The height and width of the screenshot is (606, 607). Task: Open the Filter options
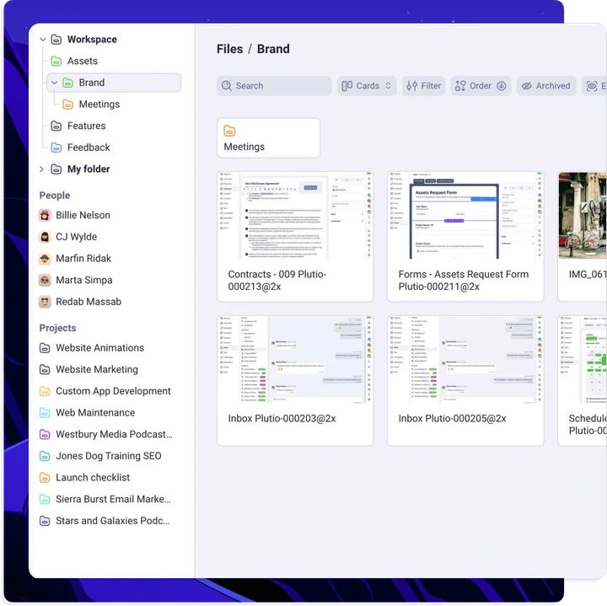pyautogui.click(x=422, y=86)
